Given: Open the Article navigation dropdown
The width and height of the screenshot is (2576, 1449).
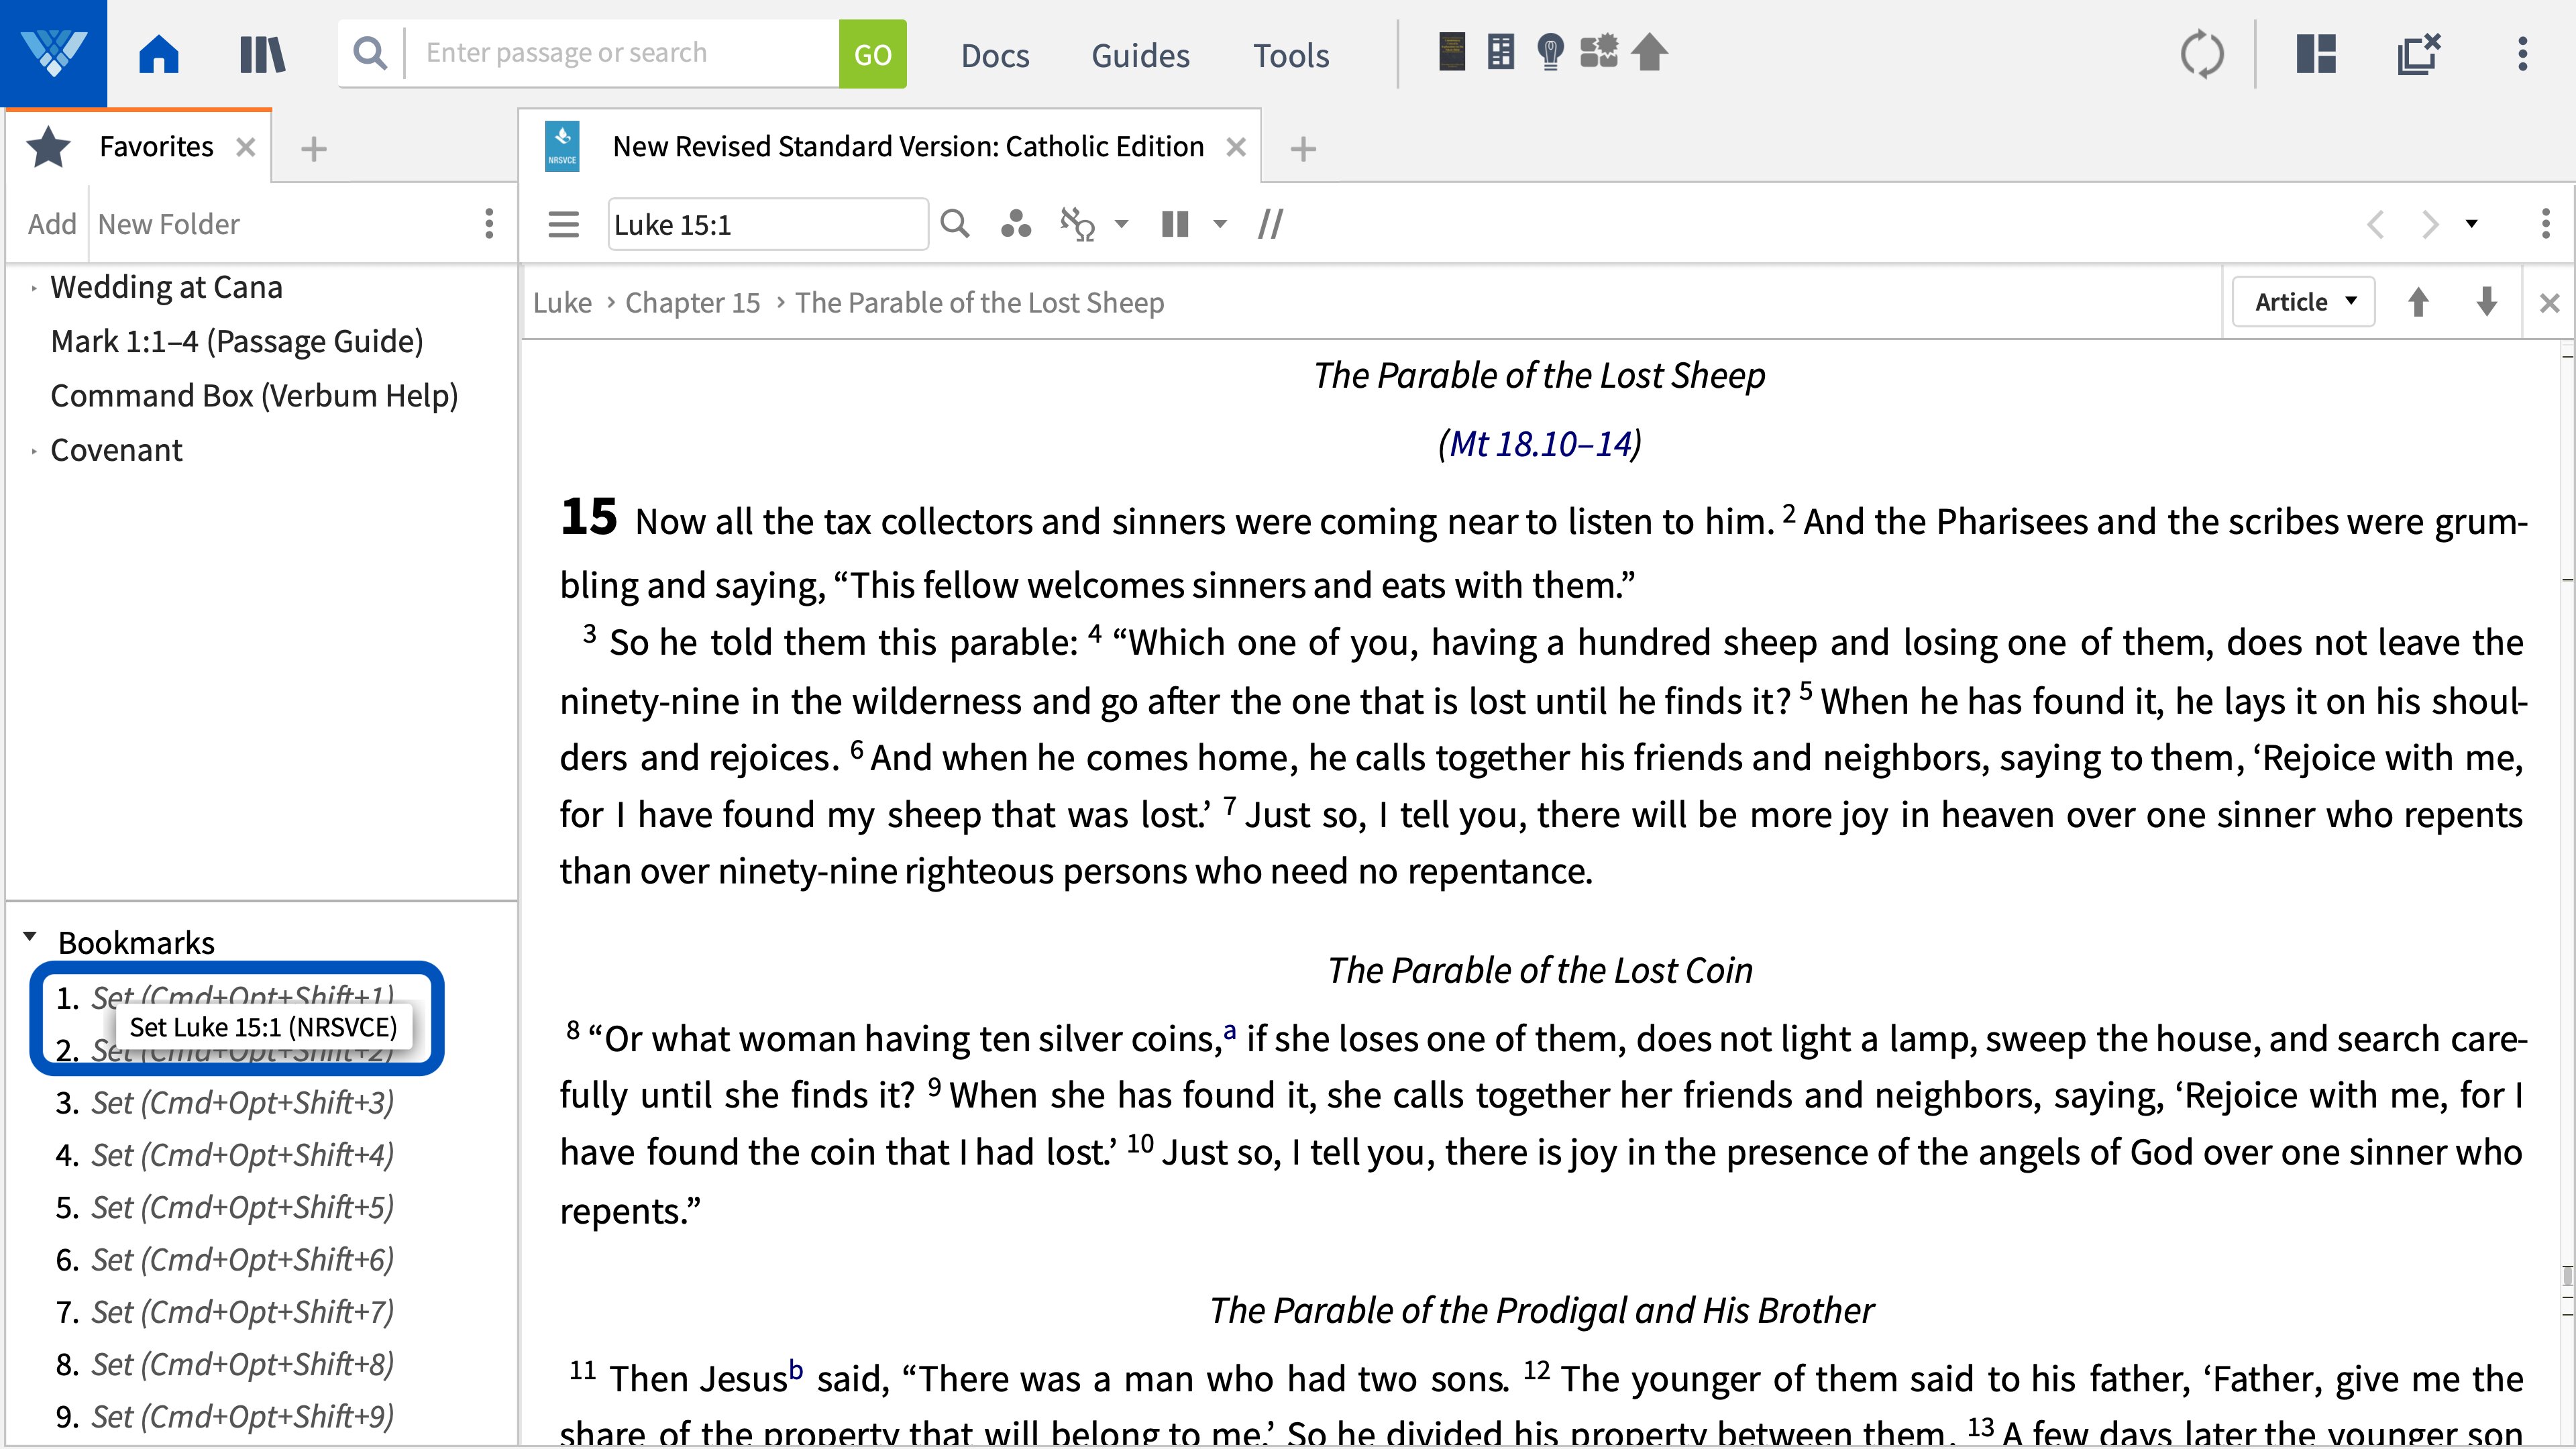Looking at the screenshot, I should pyautogui.click(x=2304, y=302).
